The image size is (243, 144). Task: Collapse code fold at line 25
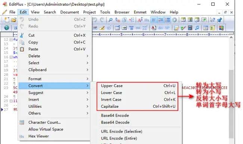pos(11,101)
